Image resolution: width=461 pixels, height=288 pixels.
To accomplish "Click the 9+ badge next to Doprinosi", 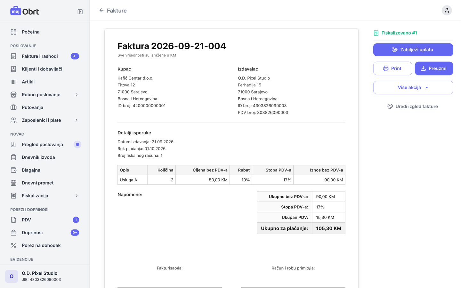I will (75, 233).
